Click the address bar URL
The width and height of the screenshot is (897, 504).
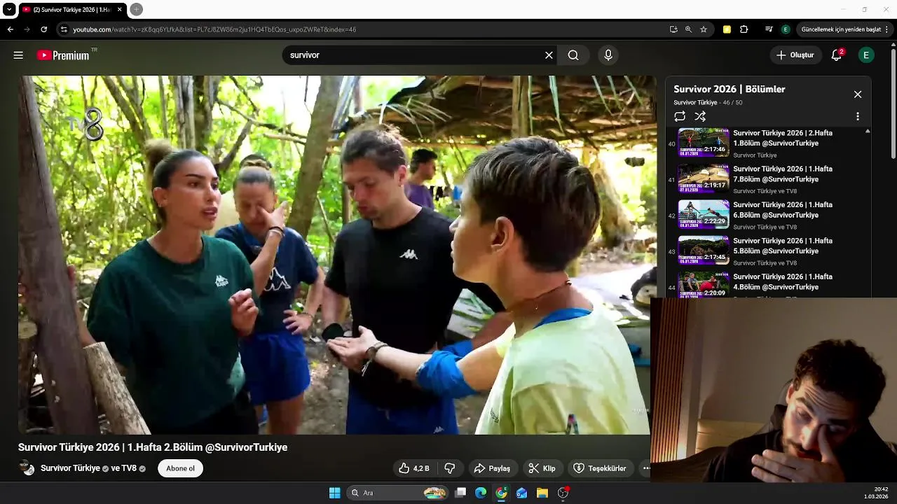[214, 29]
